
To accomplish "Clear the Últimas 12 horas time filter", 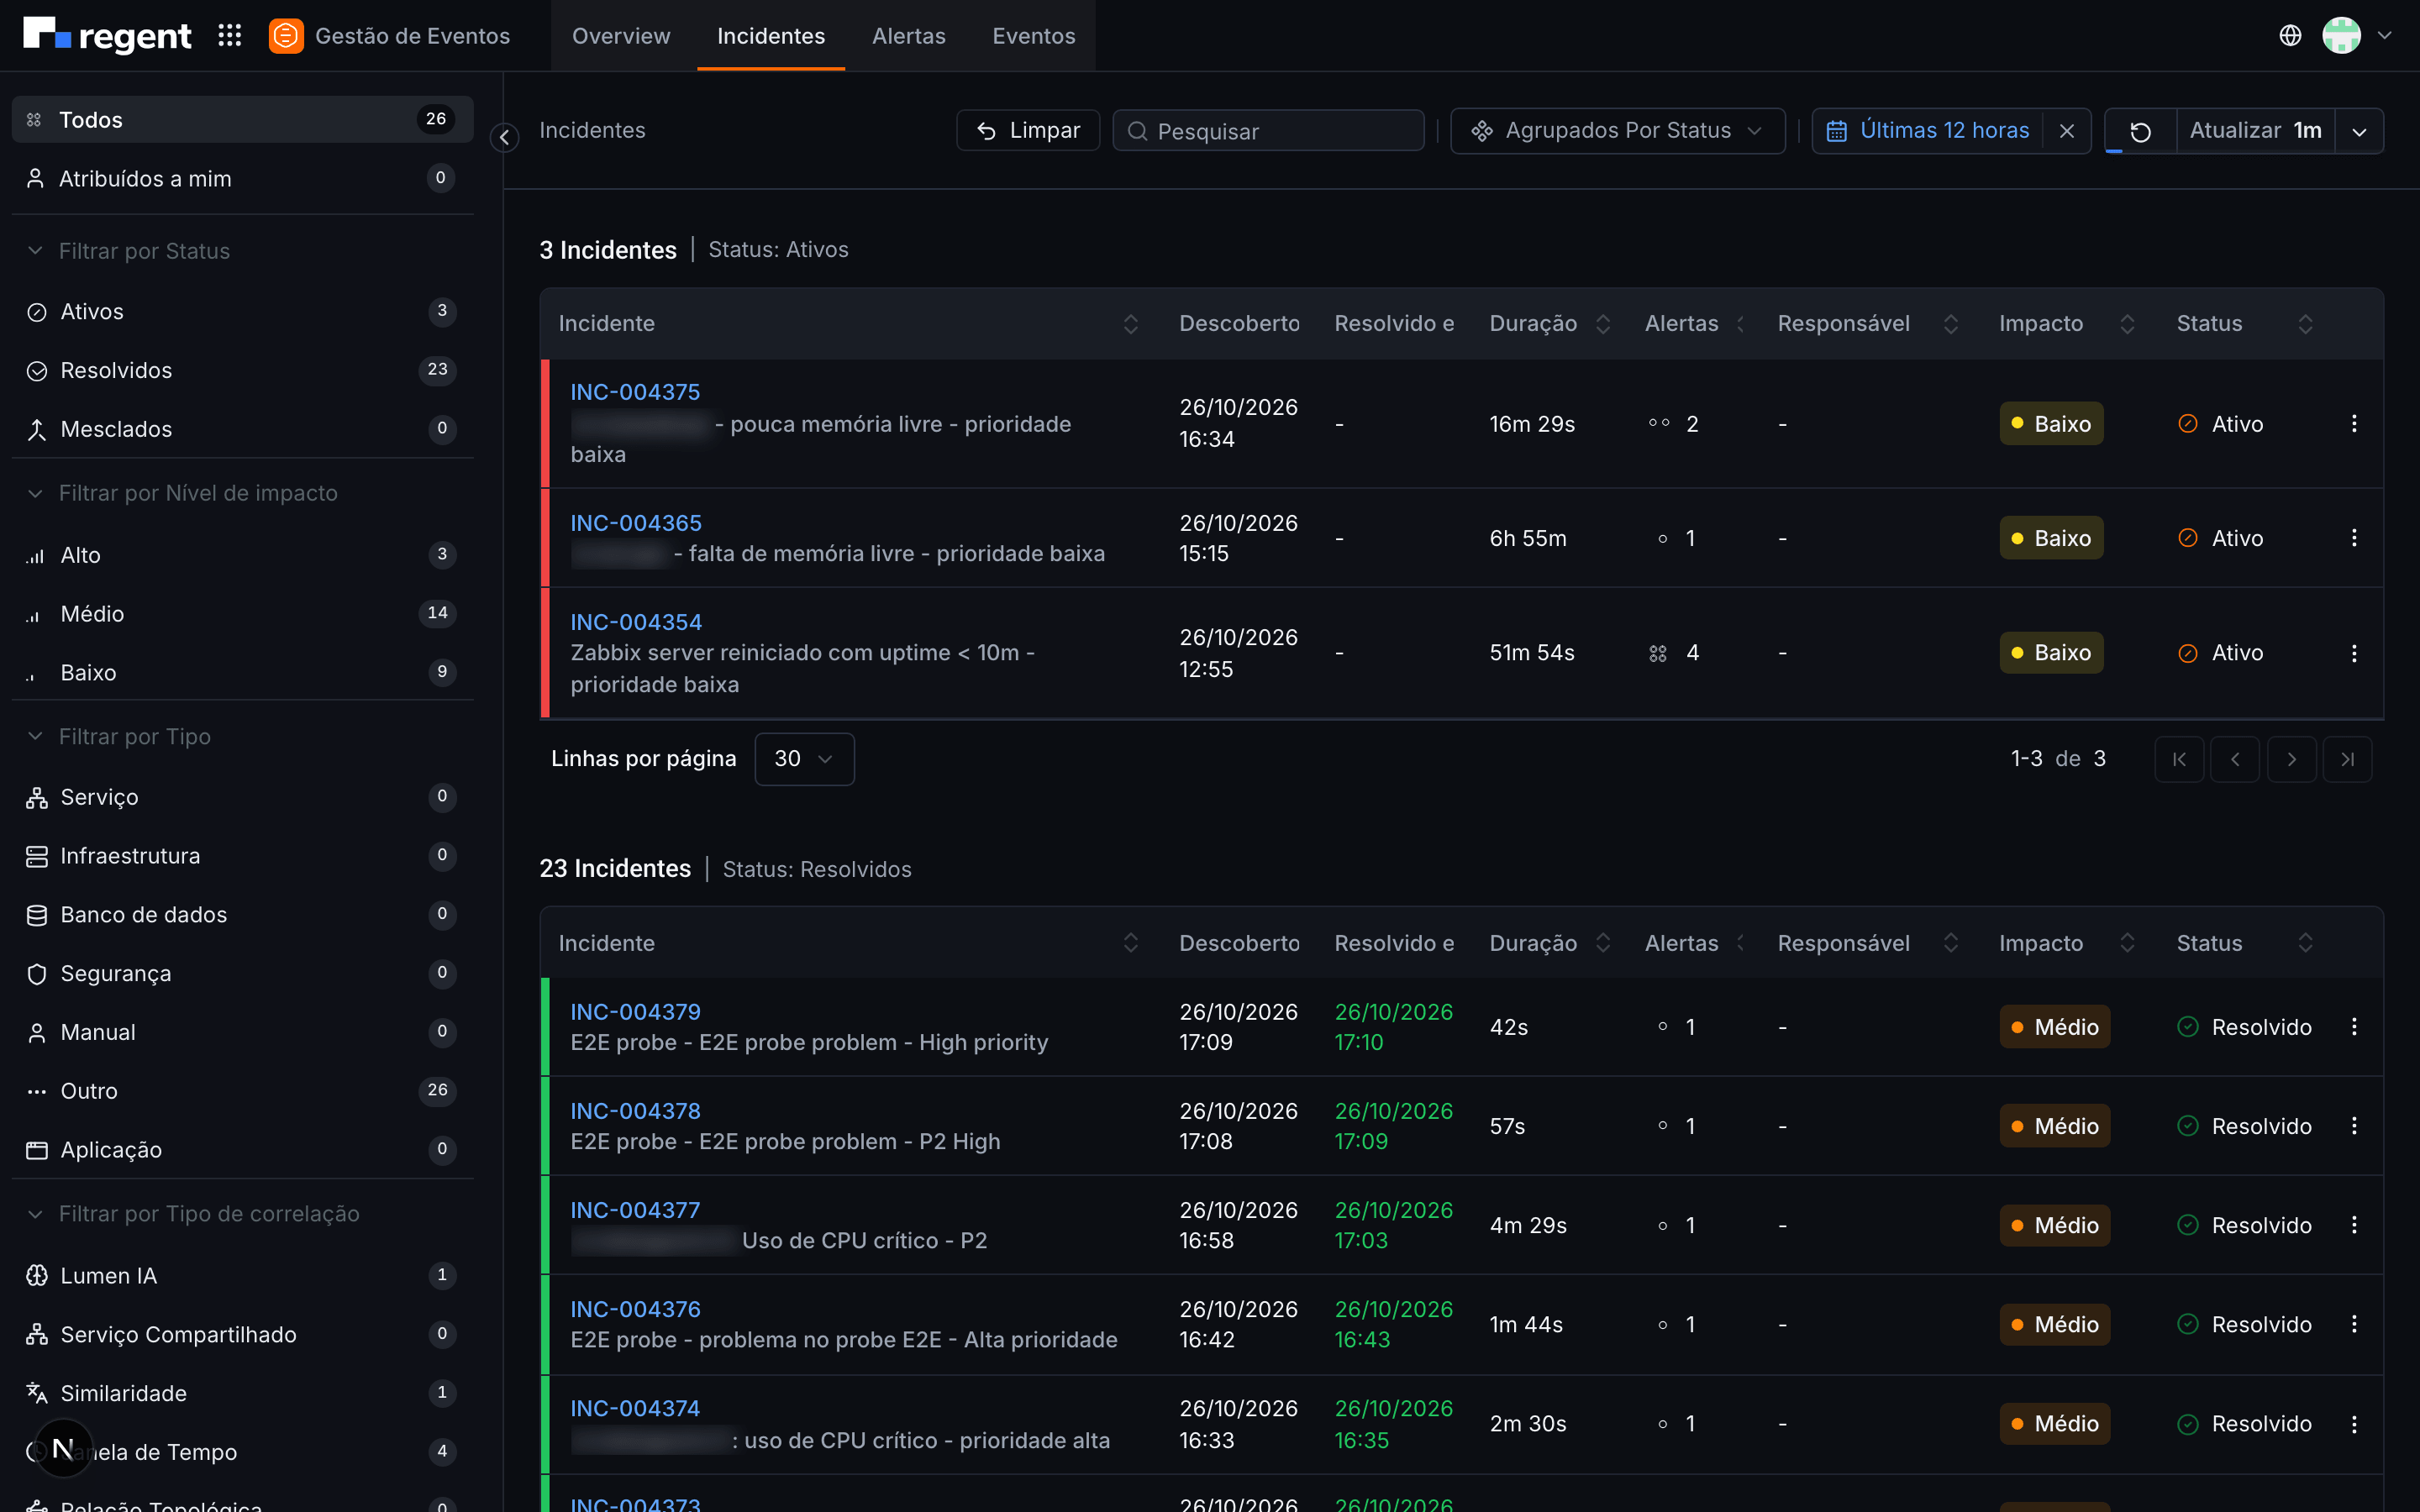I will (x=2067, y=131).
